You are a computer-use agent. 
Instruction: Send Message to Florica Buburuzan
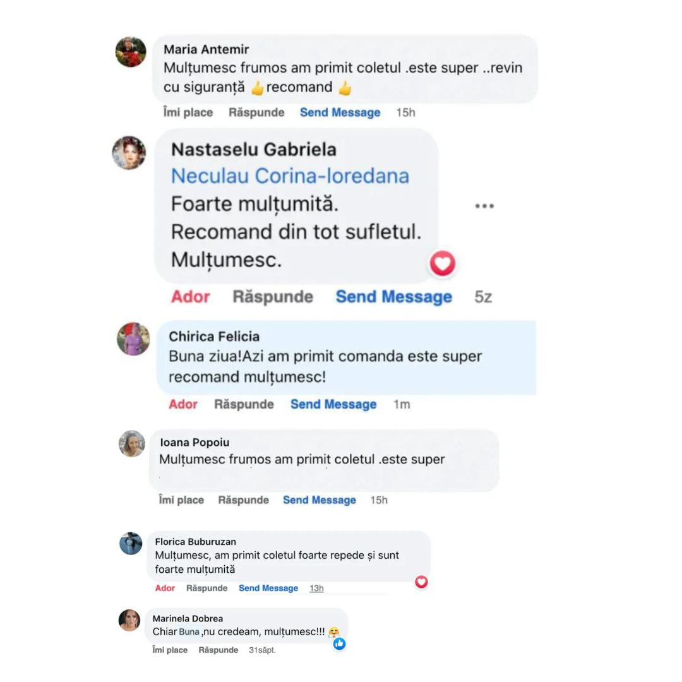click(x=268, y=588)
